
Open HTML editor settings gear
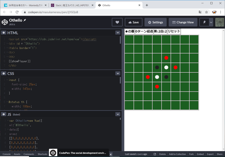pos(3,33)
